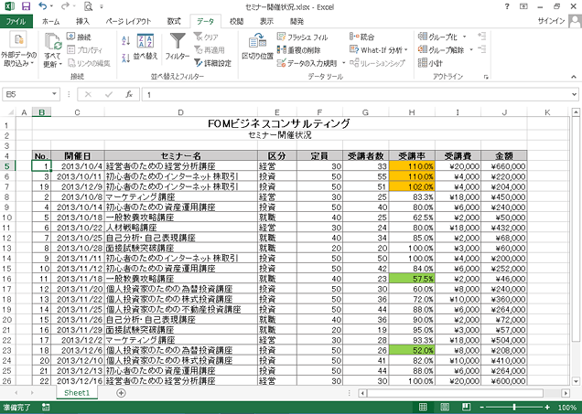Click the 接続 connections icon
The width and height of the screenshot is (582, 414).
pyautogui.click(x=70, y=37)
